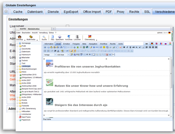Click the tab scroll-left arrow button
The width and height of the screenshot is (175, 134).
coord(6,12)
